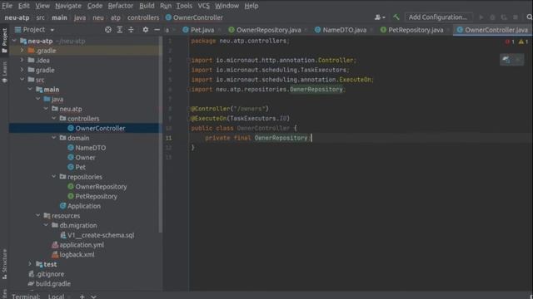Screen dimensions: 533x299
Task: Expand the .idea folder
Action: pyautogui.click(x=22, y=61)
